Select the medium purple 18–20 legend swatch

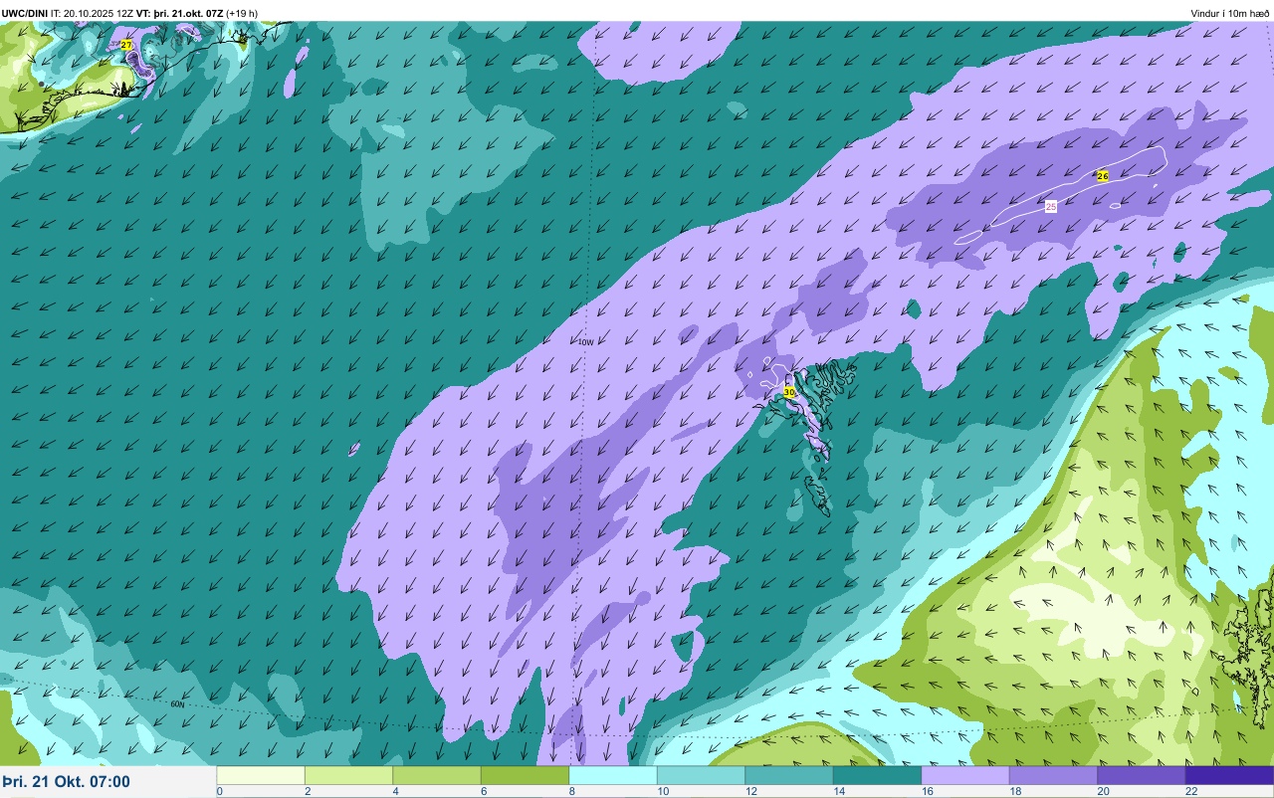click(1053, 775)
